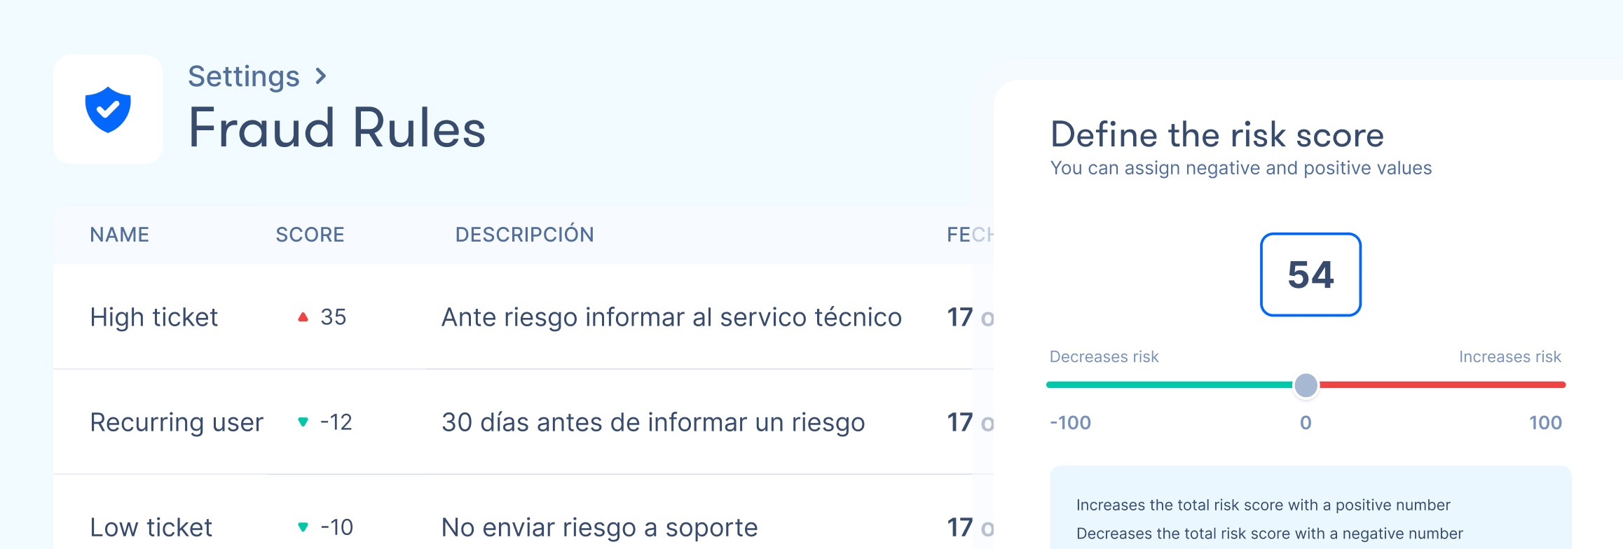Select the Fraud Rules page title
1623x549 pixels.
click(337, 129)
